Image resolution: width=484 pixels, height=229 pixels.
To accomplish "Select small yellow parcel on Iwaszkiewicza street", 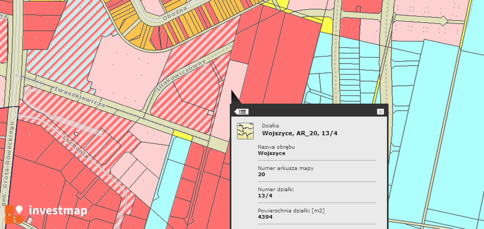I will click(183, 136).
